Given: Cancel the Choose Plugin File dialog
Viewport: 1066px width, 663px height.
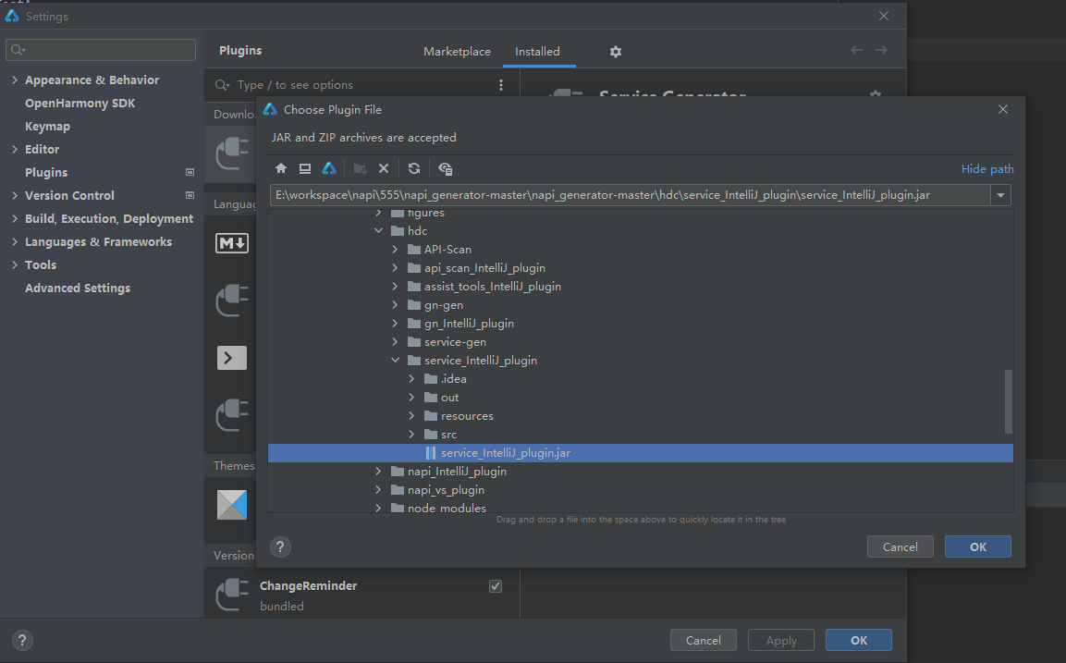Looking at the screenshot, I should click(901, 546).
